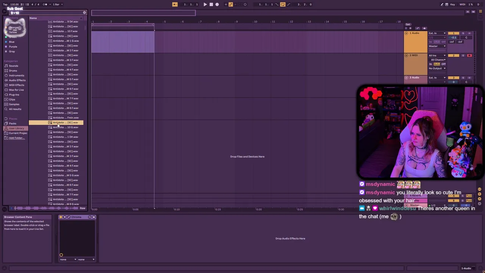
Task: Toggle track 2 MIDI activator button
Action: pos(454,55)
